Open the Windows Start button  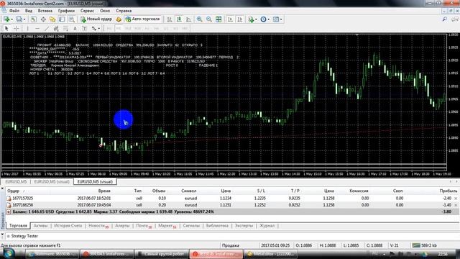point(8,254)
